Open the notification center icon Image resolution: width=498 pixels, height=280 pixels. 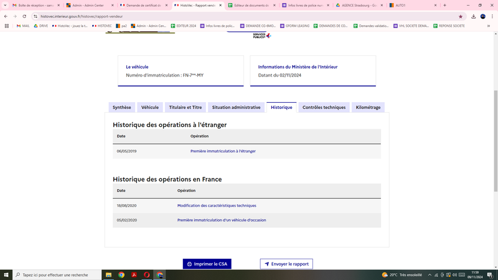click(x=490, y=275)
